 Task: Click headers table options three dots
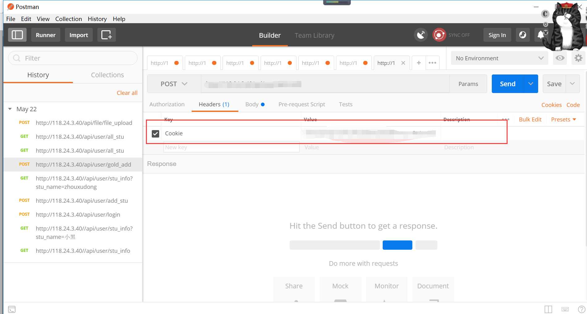pos(506,119)
